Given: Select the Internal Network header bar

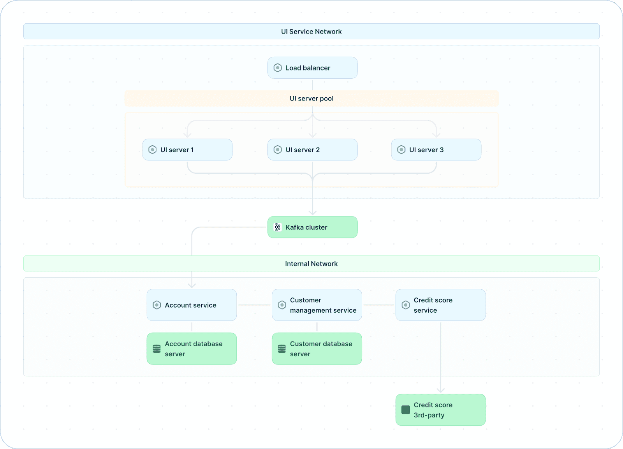Looking at the screenshot, I should point(311,264).
